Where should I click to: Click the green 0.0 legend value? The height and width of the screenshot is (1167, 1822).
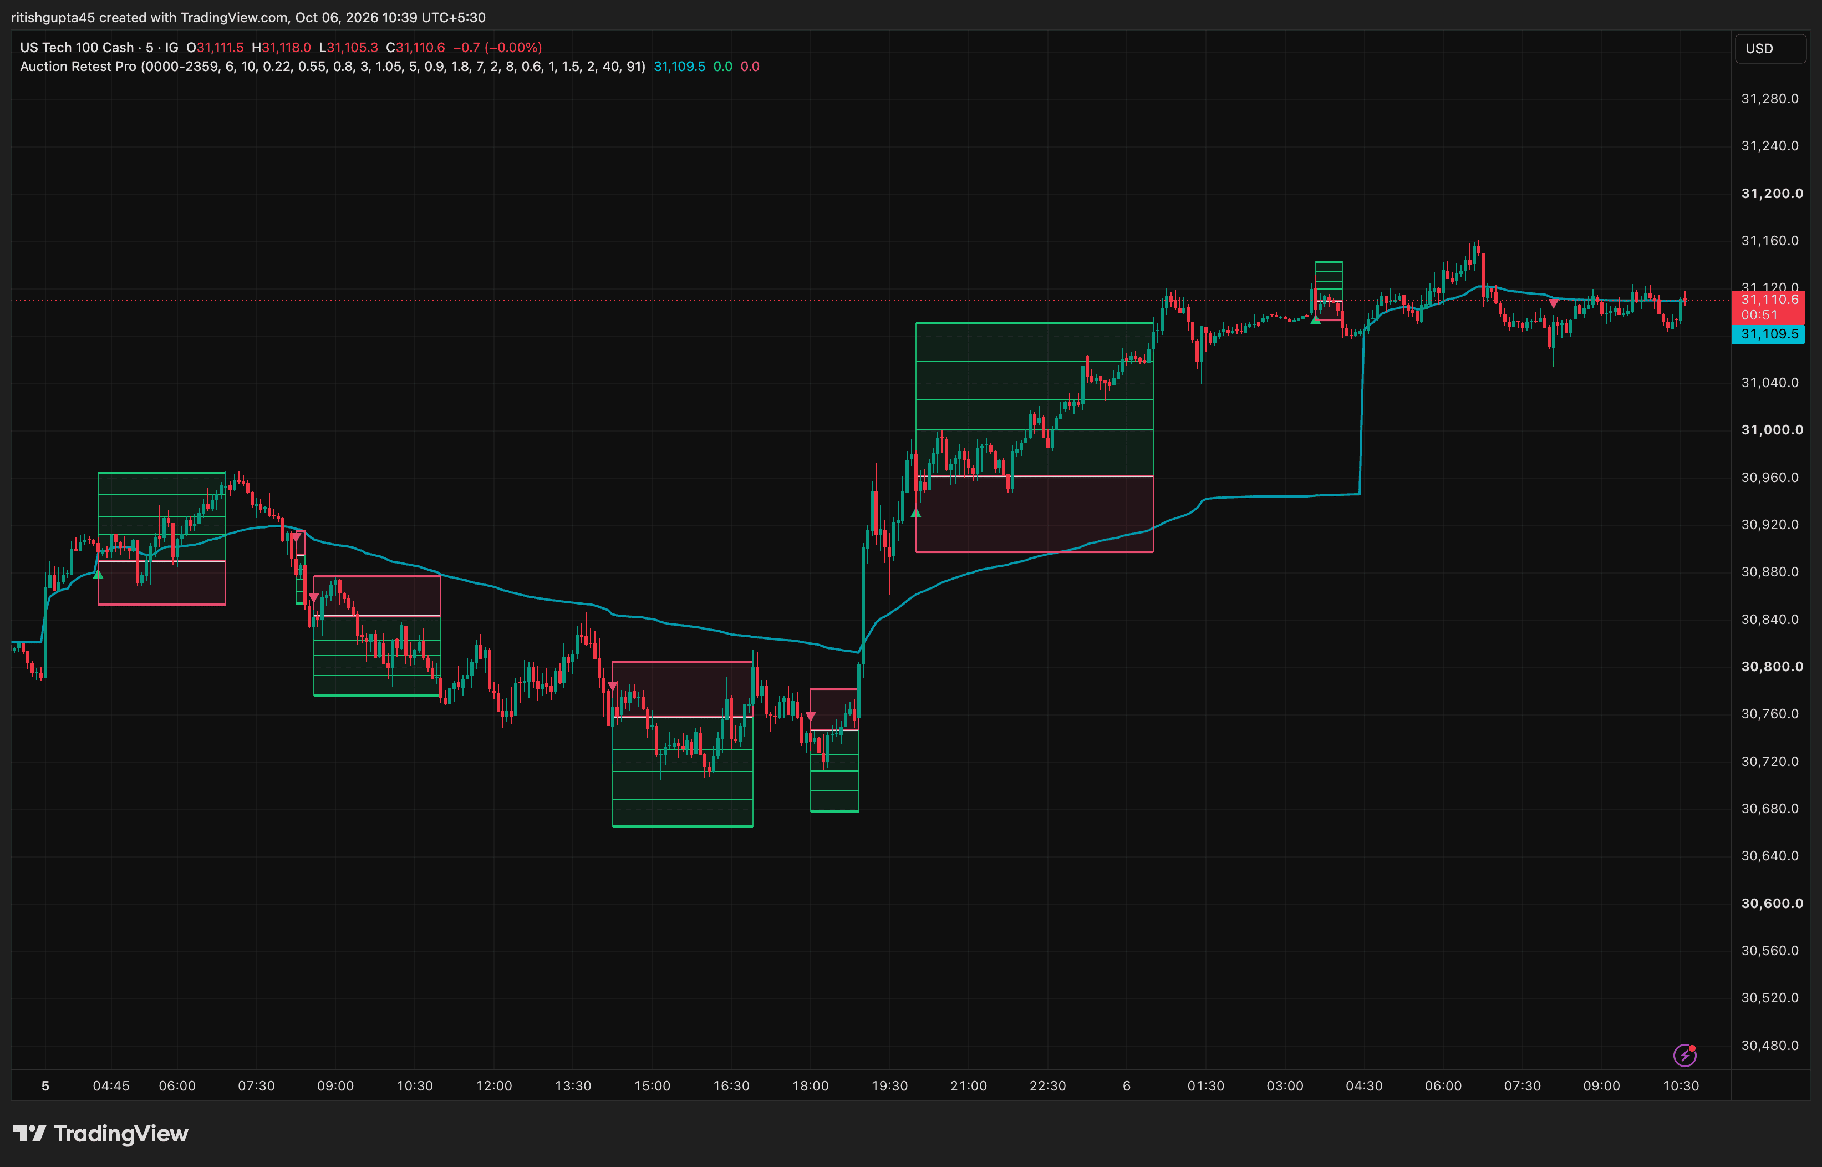(x=722, y=67)
